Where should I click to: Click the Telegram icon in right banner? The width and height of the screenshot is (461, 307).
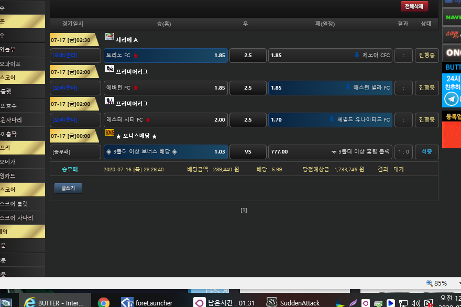click(x=450, y=98)
